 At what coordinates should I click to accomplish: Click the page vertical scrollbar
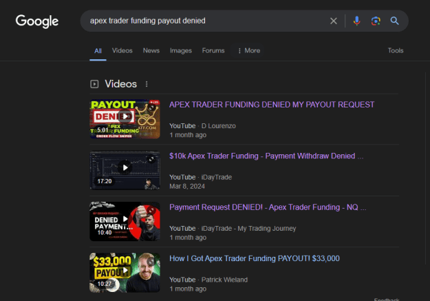426,167
